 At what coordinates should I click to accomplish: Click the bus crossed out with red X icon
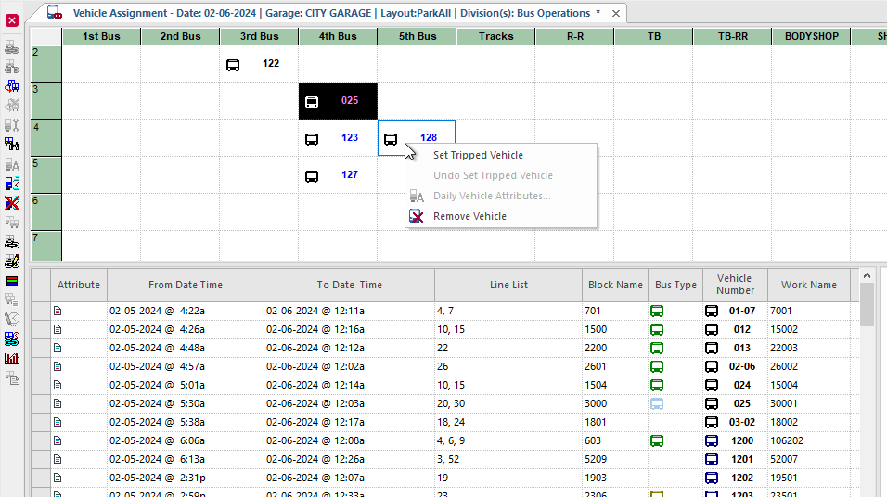point(12,203)
